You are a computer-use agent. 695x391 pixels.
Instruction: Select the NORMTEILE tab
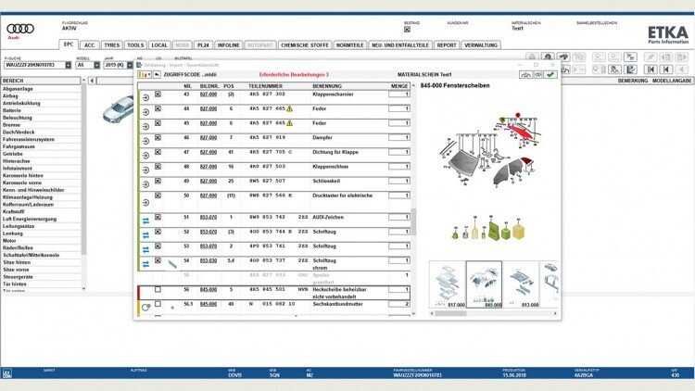point(349,45)
